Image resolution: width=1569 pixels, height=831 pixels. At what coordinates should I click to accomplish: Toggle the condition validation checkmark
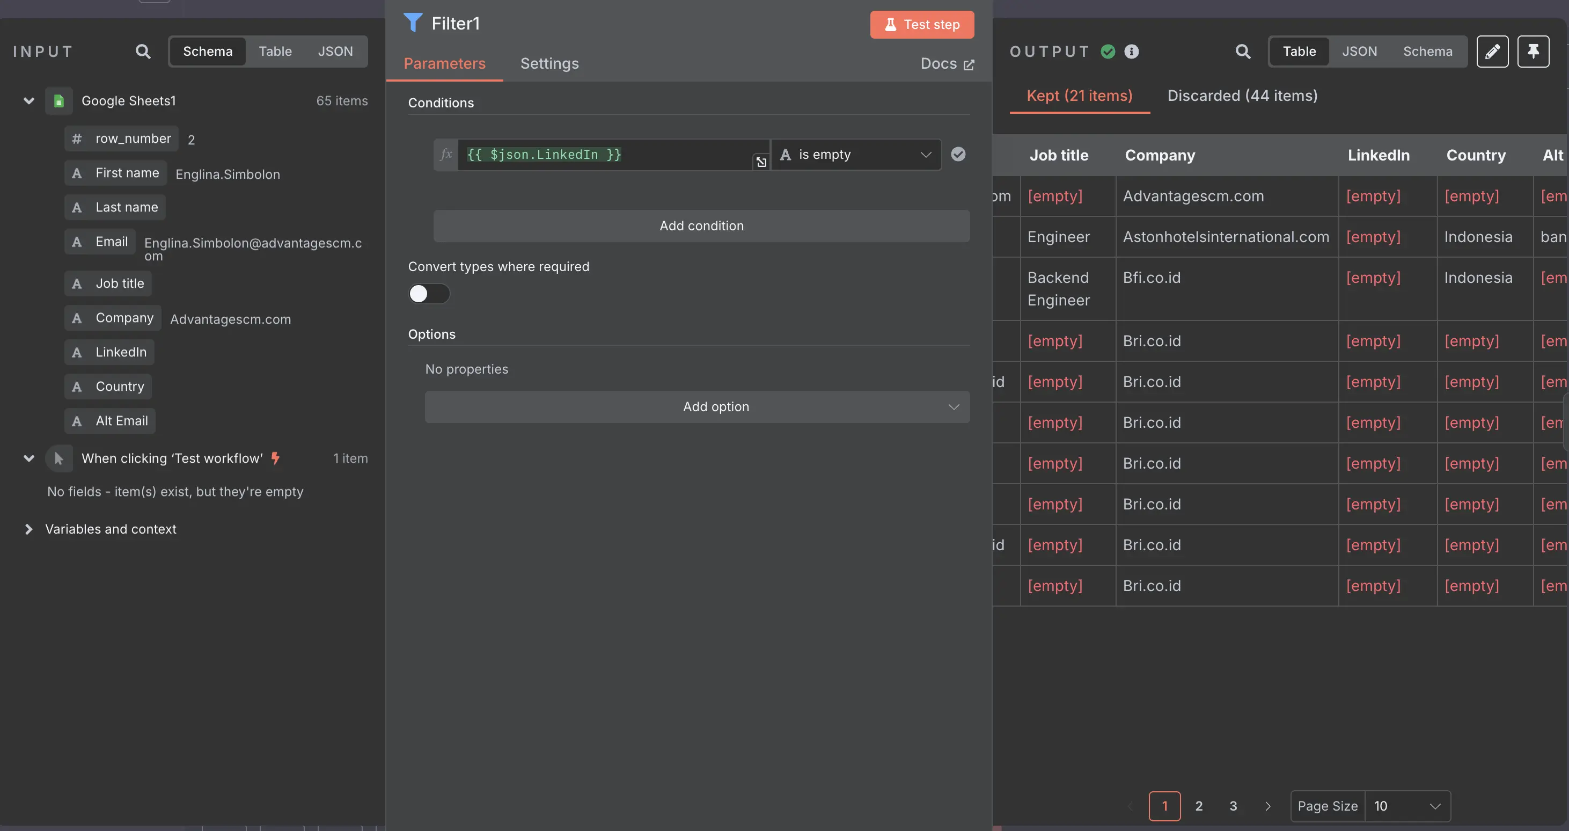click(958, 154)
